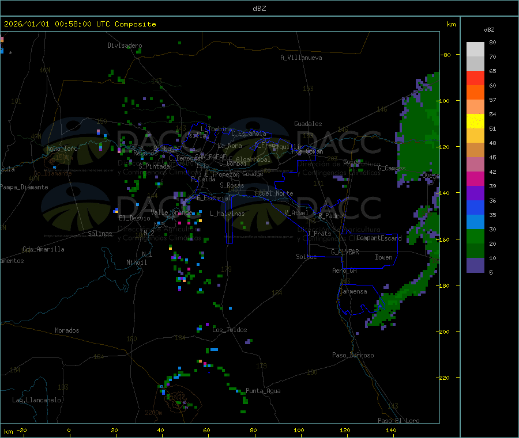This screenshot has width=519, height=438.
Task: Click the Punta_Agua map label
Action: (x=263, y=391)
